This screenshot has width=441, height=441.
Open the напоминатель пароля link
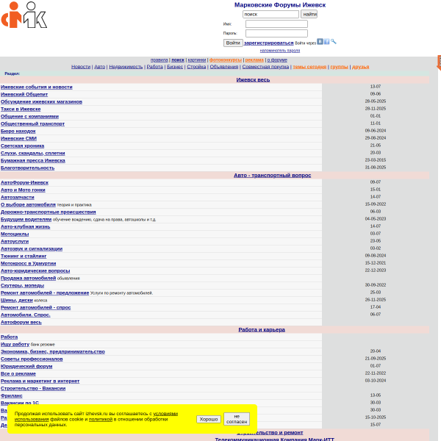coord(280,51)
